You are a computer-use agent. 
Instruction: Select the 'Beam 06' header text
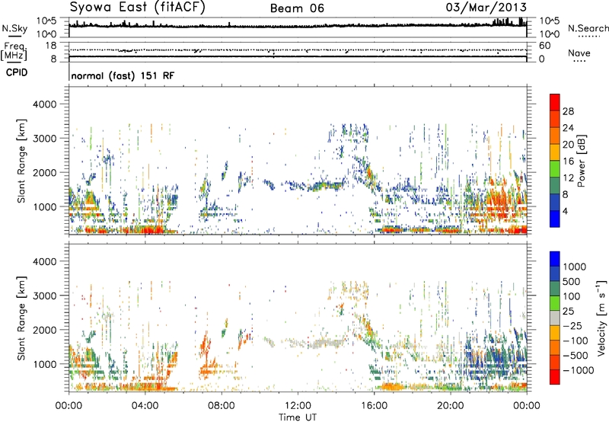pyautogui.click(x=297, y=8)
